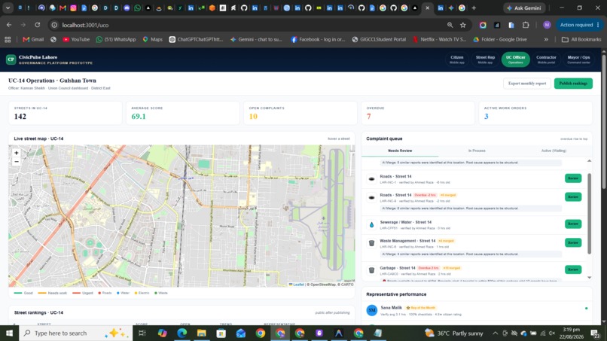
Task: Click the address bar showing localhost:3001/uco
Action: point(248,25)
